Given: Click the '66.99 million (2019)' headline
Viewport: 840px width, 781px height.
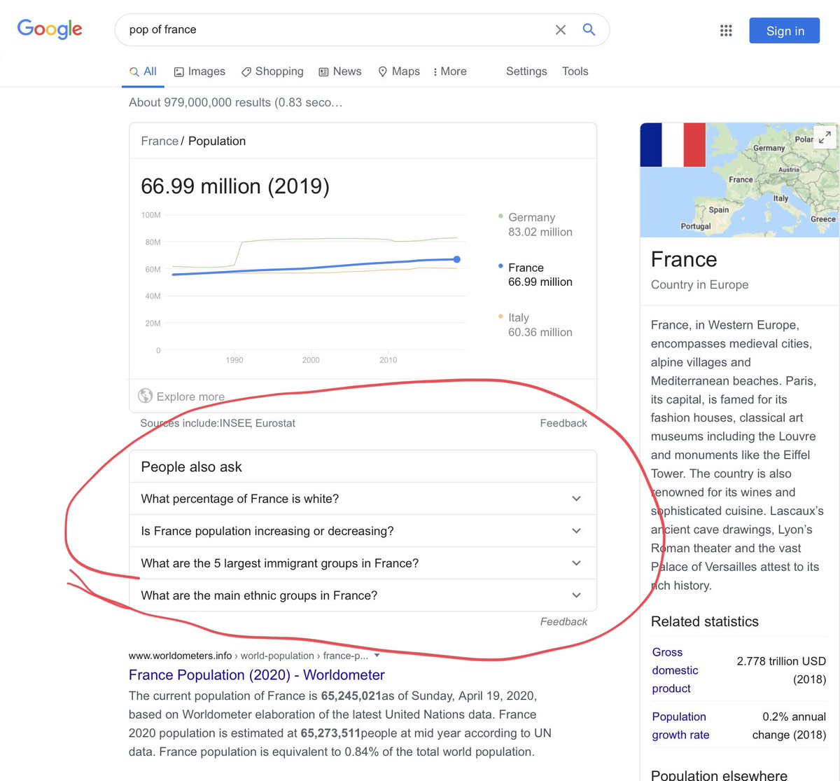Looking at the screenshot, I should pos(235,186).
